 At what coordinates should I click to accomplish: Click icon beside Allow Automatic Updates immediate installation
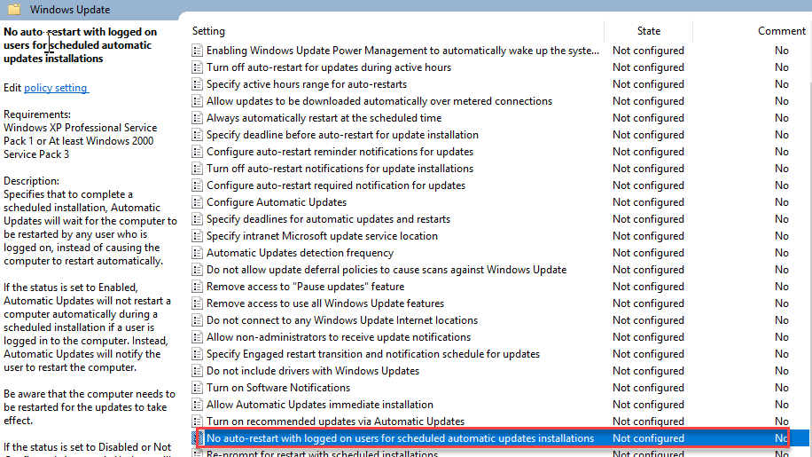click(x=197, y=404)
